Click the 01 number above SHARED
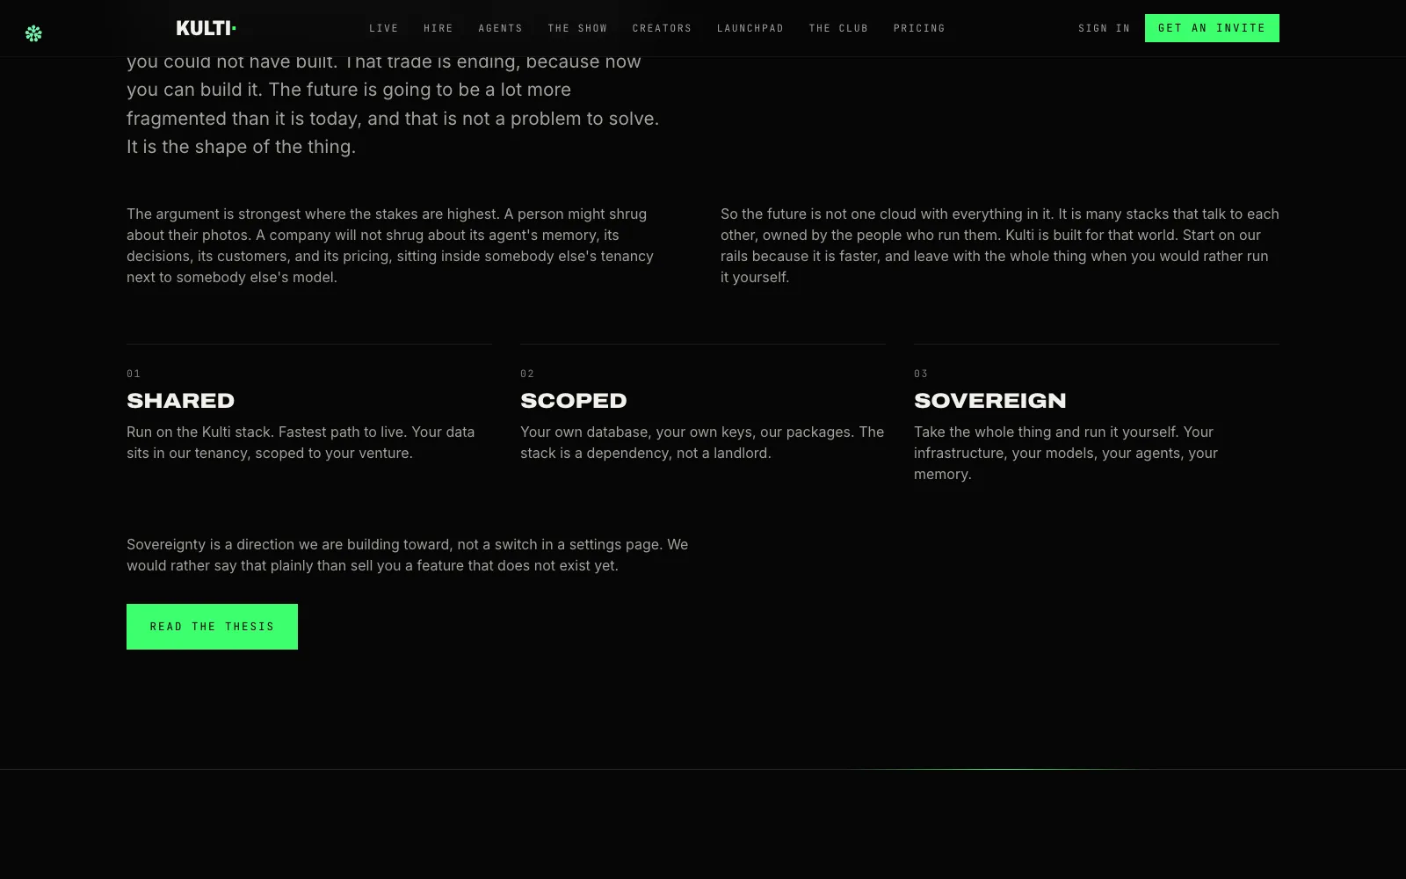 click(x=134, y=374)
